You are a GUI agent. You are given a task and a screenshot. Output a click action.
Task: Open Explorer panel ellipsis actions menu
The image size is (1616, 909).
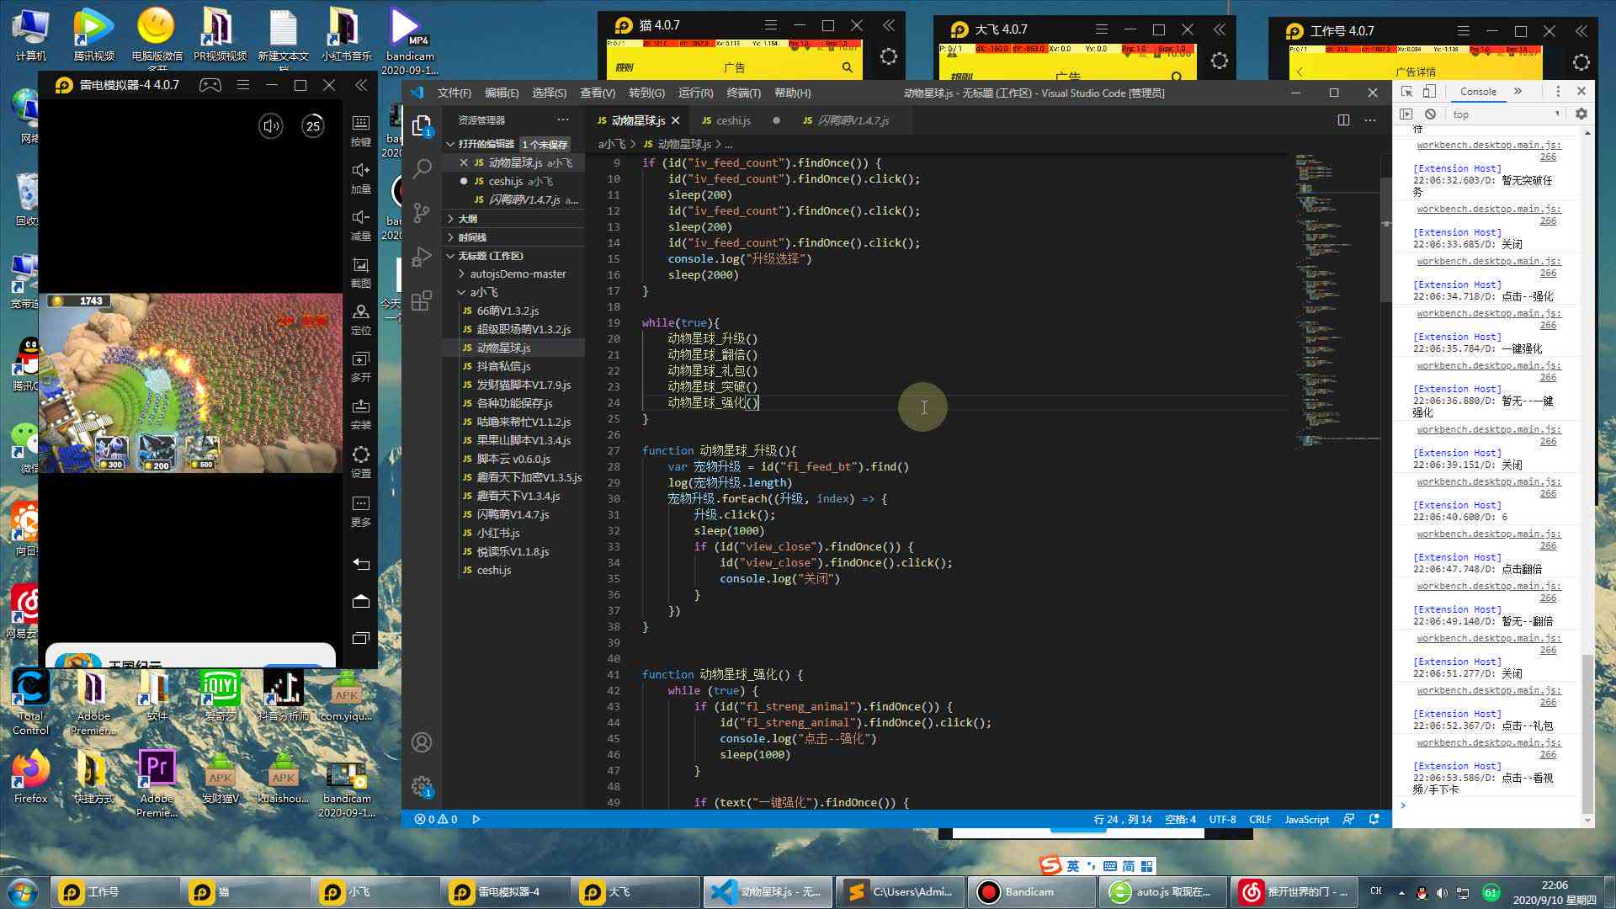click(563, 120)
